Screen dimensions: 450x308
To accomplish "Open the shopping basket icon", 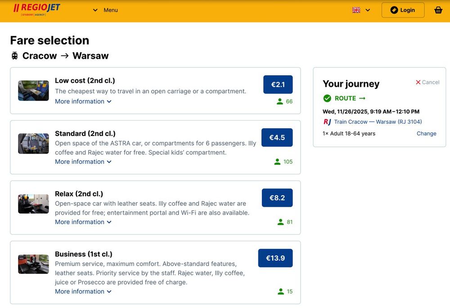I will (x=438, y=10).
